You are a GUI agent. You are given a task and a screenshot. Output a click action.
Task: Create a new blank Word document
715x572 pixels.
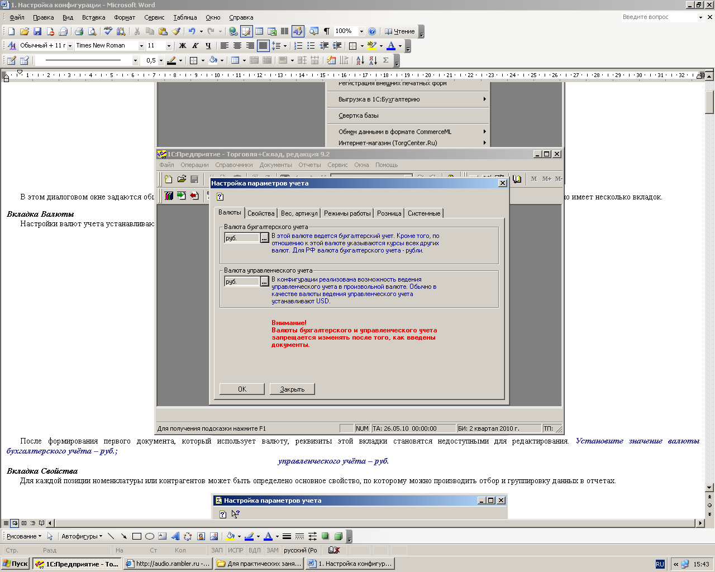click(x=11, y=31)
